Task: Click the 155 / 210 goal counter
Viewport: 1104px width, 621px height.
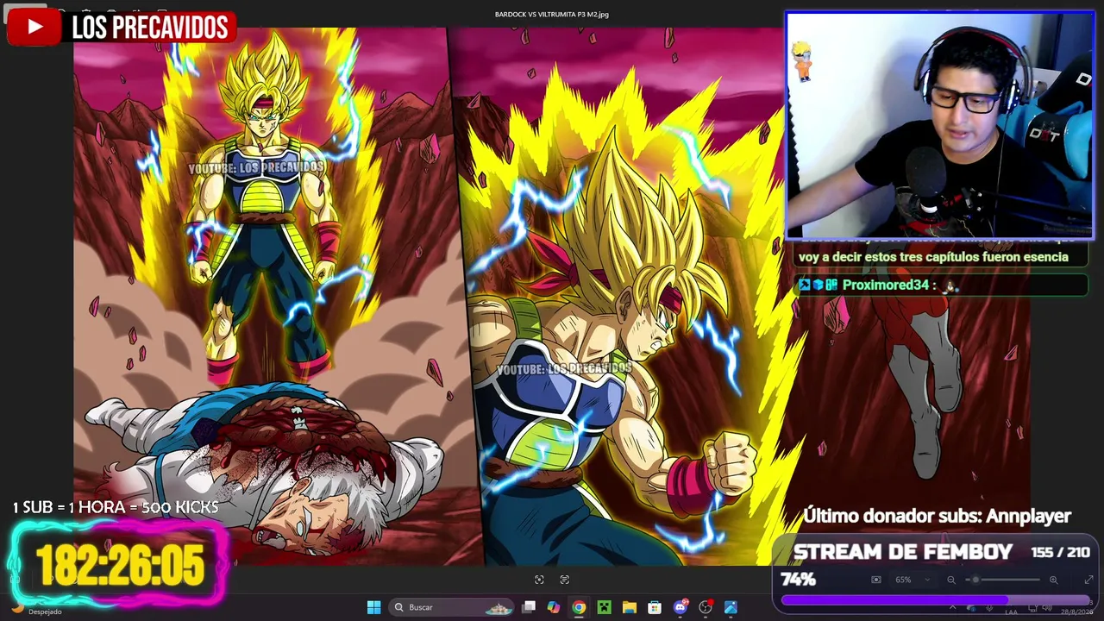Action: tap(1060, 552)
